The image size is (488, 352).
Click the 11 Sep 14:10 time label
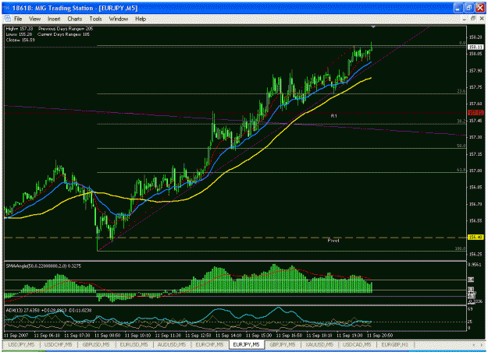click(x=229, y=336)
